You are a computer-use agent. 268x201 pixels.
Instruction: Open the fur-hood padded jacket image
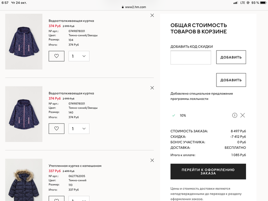24,181
